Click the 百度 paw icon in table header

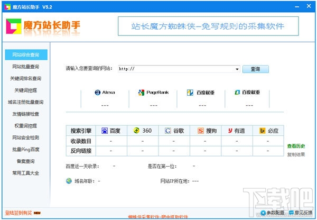105,131
